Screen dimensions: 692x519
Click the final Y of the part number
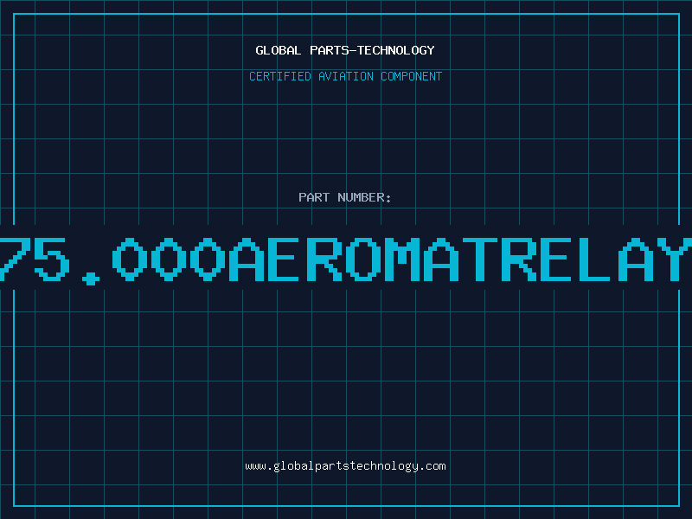coord(675,260)
